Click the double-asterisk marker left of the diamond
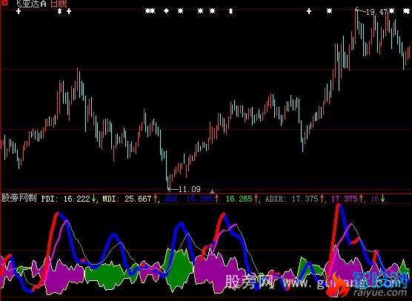Screen dimensions: 412x301 [x=150, y=11]
